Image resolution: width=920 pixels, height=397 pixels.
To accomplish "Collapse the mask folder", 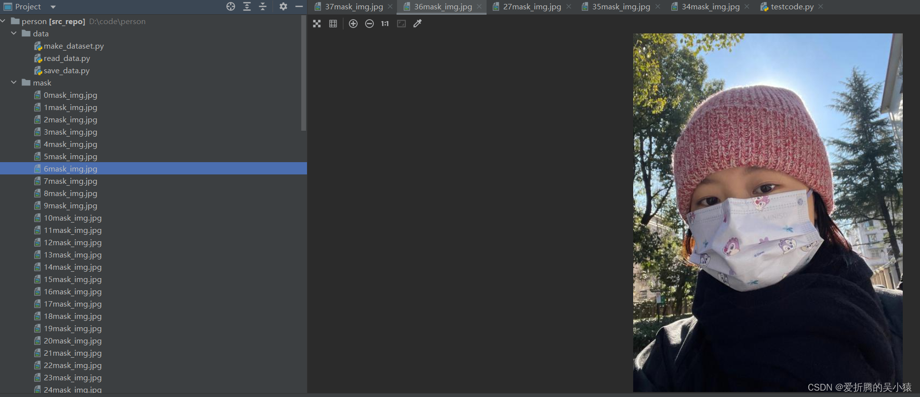I will pyautogui.click(x=14, y=83).
